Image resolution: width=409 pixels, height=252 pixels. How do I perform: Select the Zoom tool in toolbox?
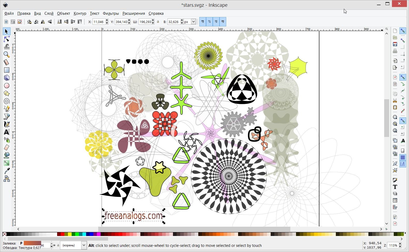(x=6, y=55)
